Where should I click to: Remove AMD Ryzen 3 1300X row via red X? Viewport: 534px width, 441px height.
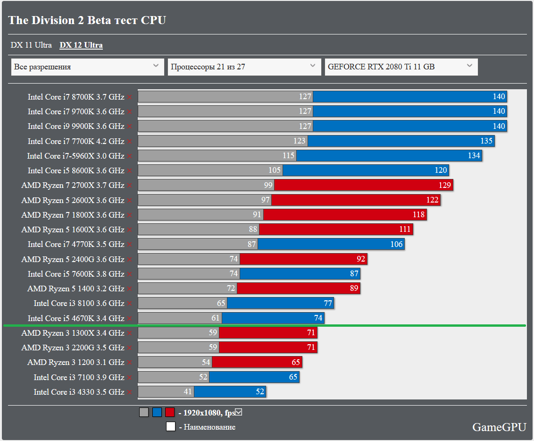(x=130, y=333)
